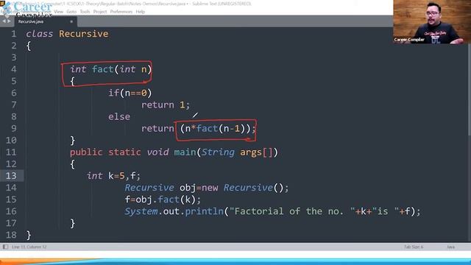Click the closing brace on line 18
This screenshot has height=265, width=471.
click(29, 236)
